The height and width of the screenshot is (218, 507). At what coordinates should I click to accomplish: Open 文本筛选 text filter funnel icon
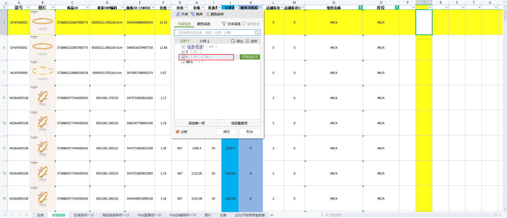pyautogui.click(x=224, y=24)
